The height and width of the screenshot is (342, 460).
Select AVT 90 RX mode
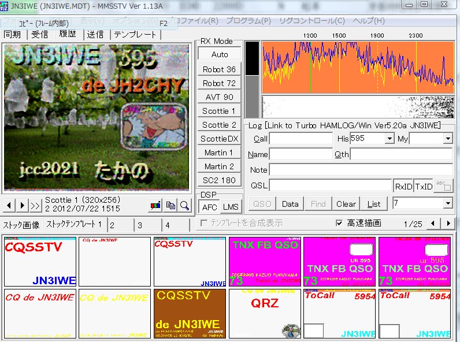point(220,97)
